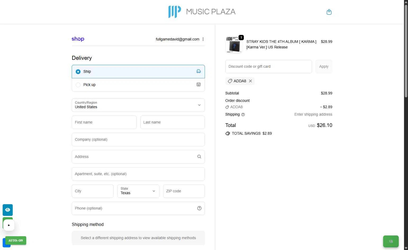408x250 pixels.
Task: Click the Company (optional) field
Action: coord(138,139)
